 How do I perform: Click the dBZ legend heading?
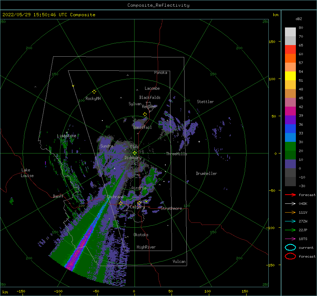299,19
